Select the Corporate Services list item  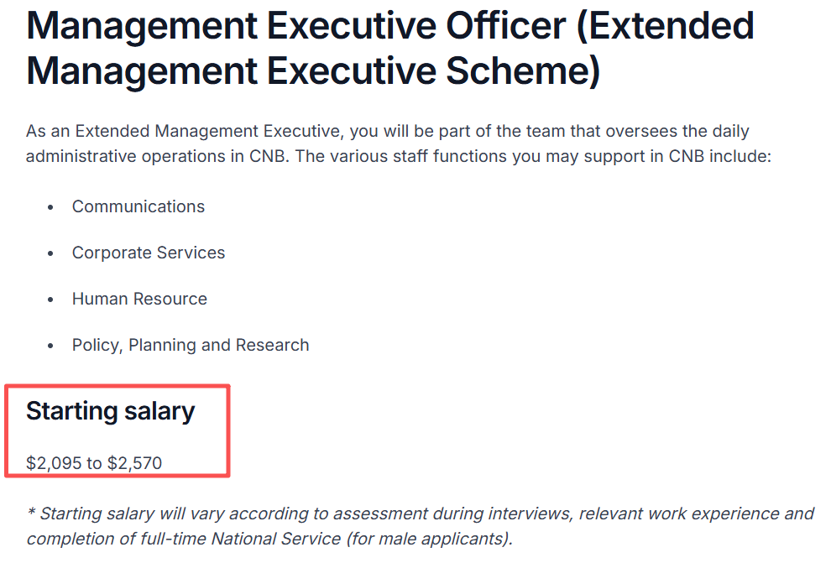149,253
